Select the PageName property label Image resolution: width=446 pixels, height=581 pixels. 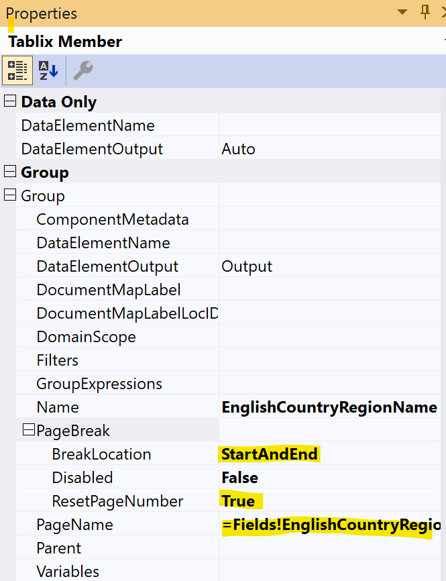pyautogui.click(x=74, y=525)
